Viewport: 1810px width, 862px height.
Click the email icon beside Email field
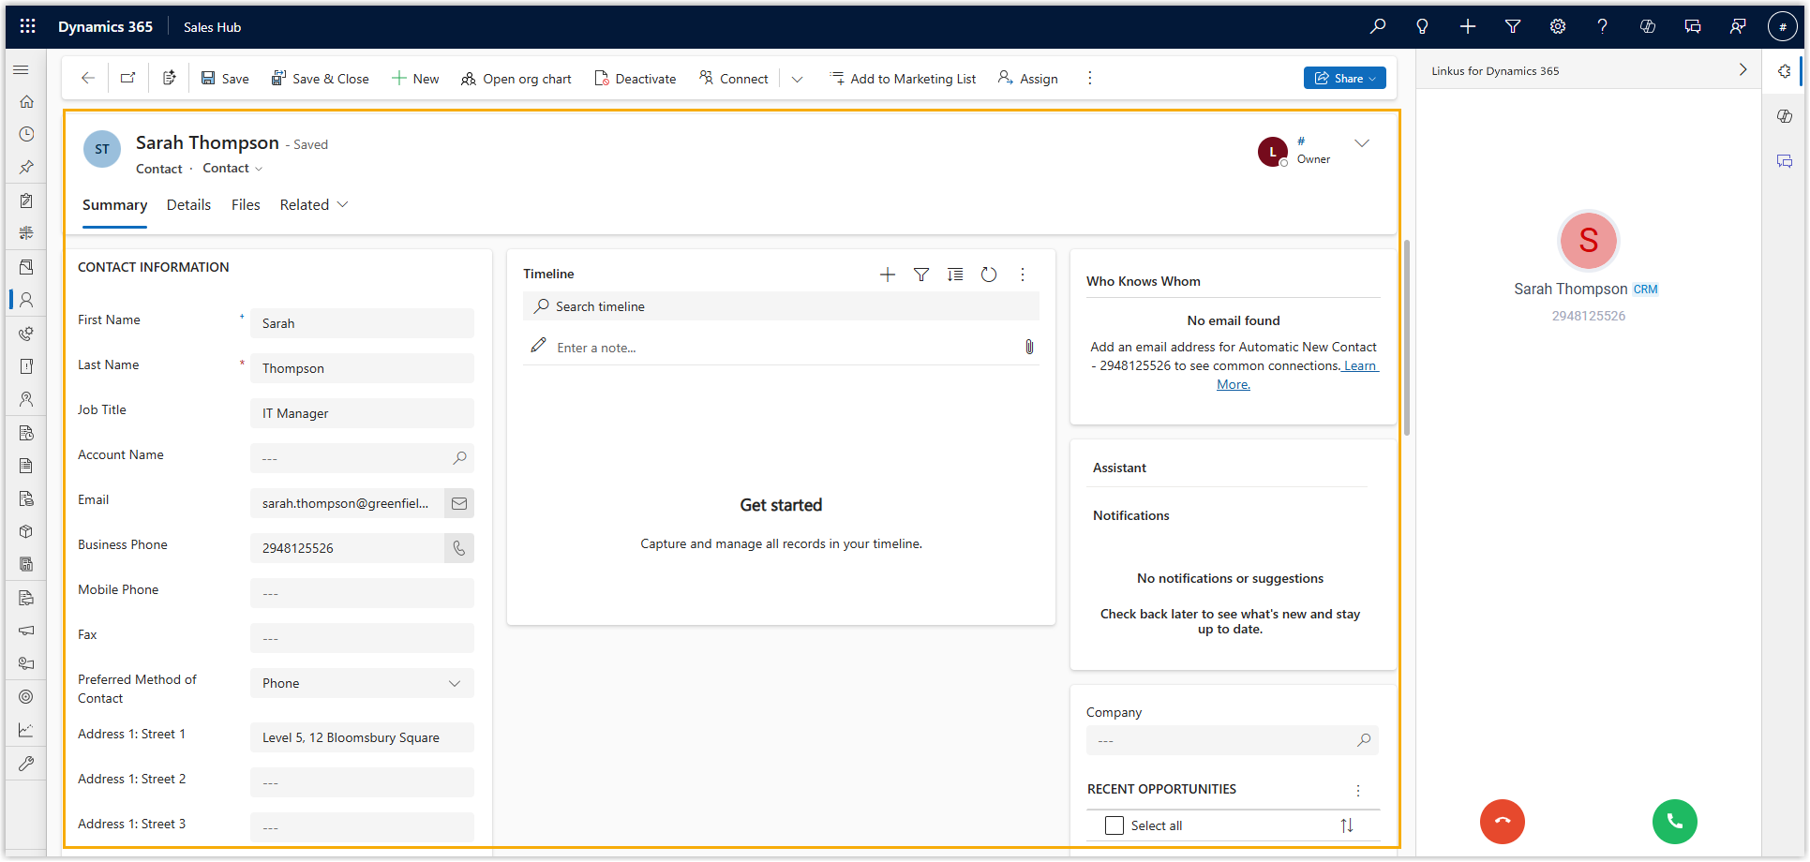[458, 503]
